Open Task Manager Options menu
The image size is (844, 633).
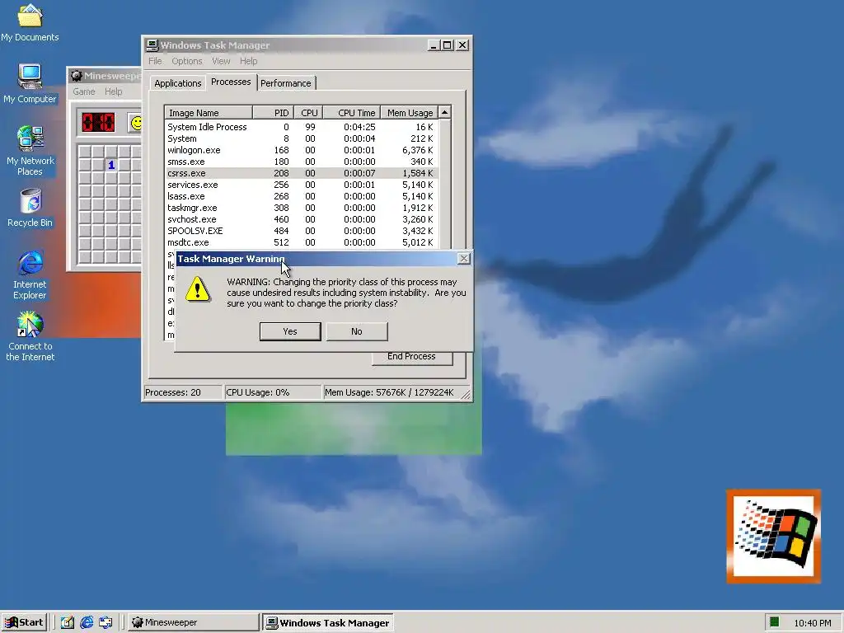point(187,61)
